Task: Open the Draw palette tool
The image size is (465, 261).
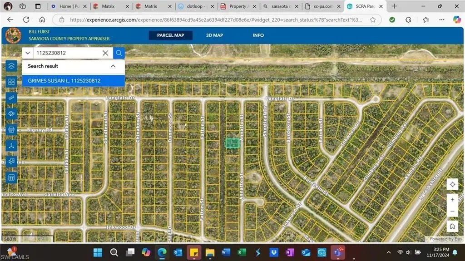Action: coord(12,113)
